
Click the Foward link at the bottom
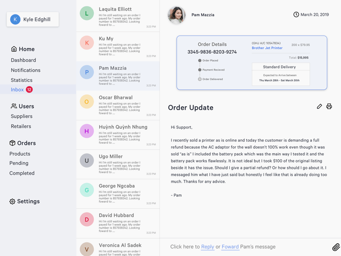(230, 247)
